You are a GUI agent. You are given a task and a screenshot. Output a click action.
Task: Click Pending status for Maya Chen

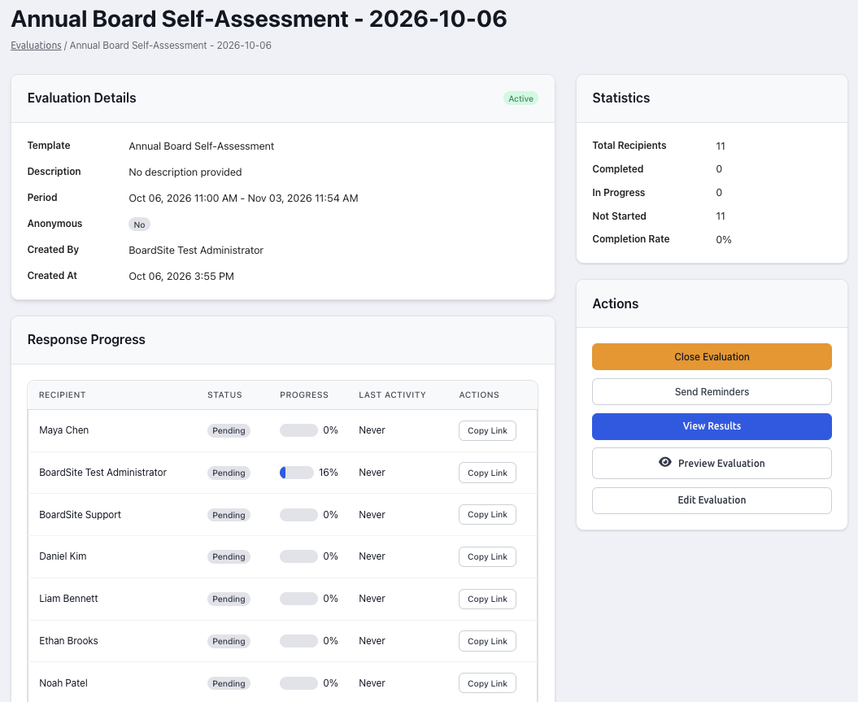pos(229,430)
